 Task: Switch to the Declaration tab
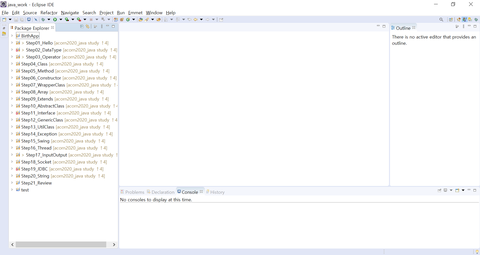160,192
